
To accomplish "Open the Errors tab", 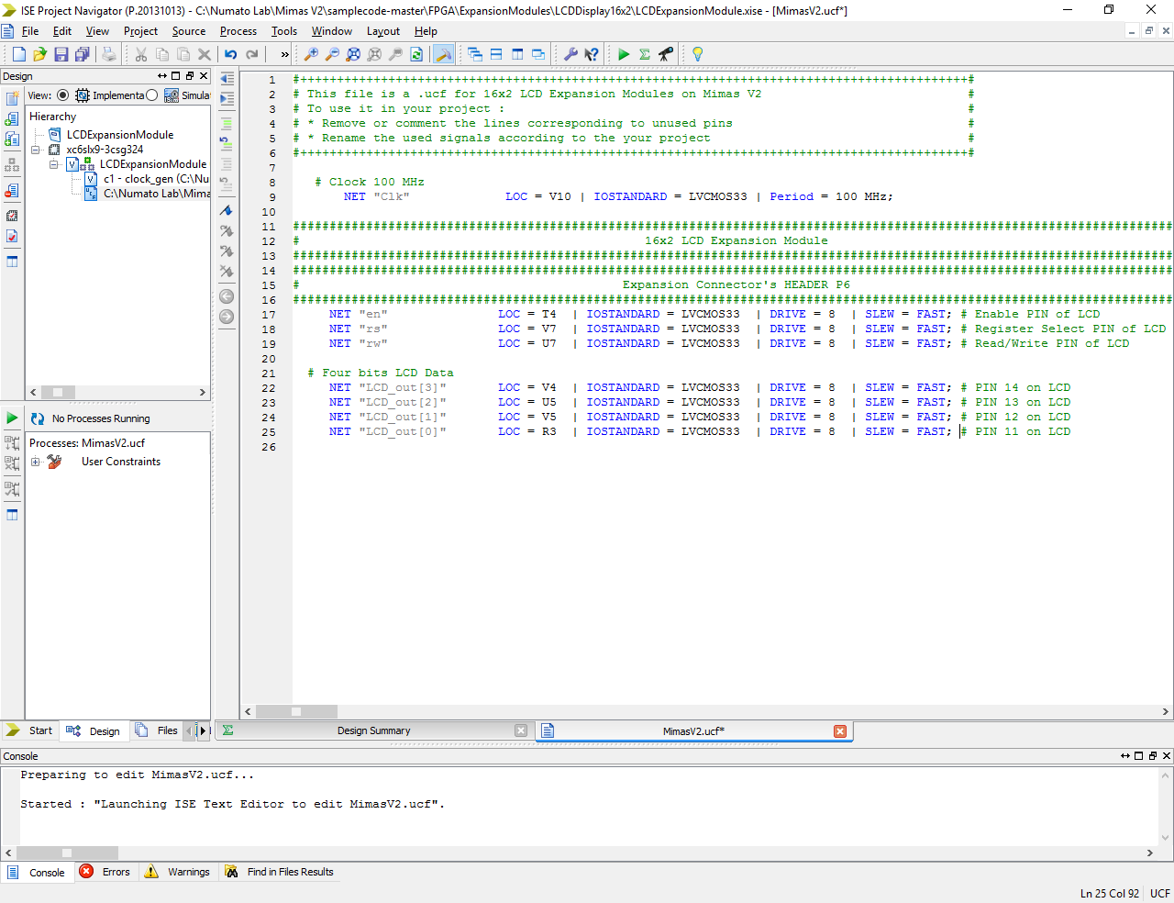I will point(105,872).
